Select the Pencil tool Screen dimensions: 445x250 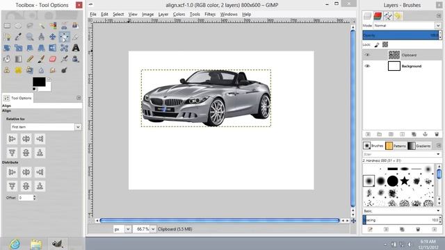pyautogui.click(x=30, y=59)
